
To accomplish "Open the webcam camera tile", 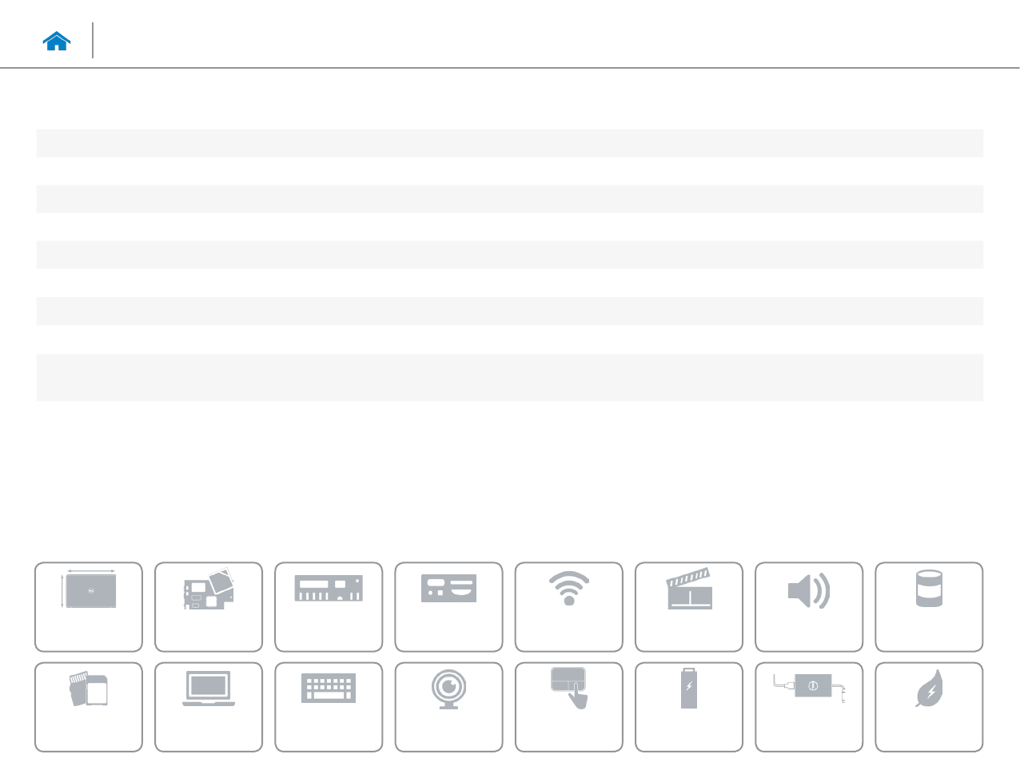I will point(448,707).
